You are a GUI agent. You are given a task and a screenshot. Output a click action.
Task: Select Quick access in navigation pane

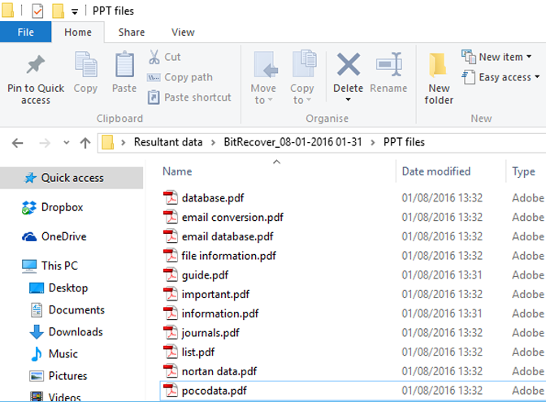71,178
